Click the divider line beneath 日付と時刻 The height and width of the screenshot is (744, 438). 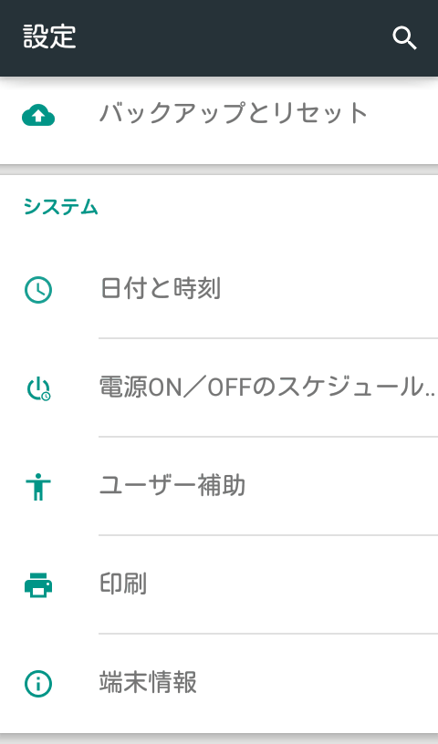[268, 338]
